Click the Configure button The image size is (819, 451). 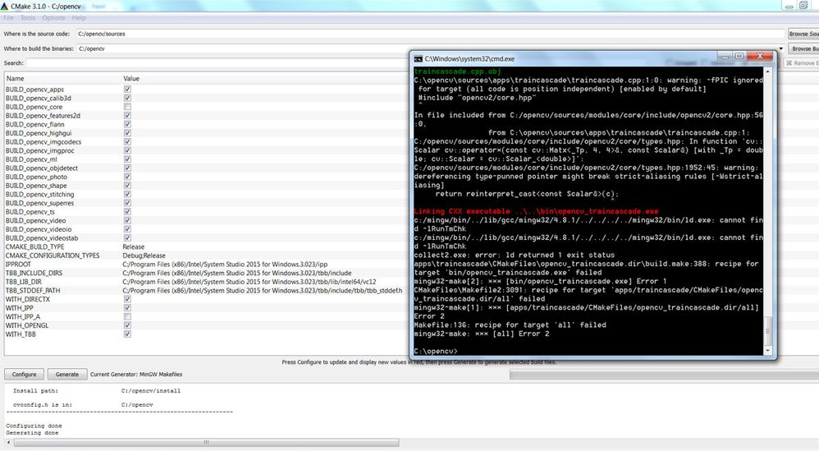24,374
